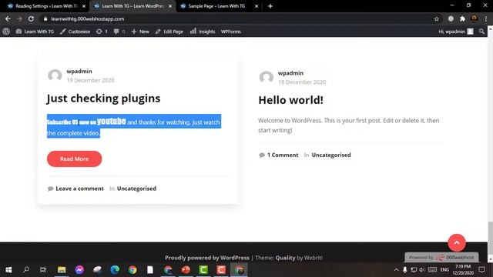Open Messenger from the taskbar
493x277 pixels.
pyautogui.click(x=79, y=270)
